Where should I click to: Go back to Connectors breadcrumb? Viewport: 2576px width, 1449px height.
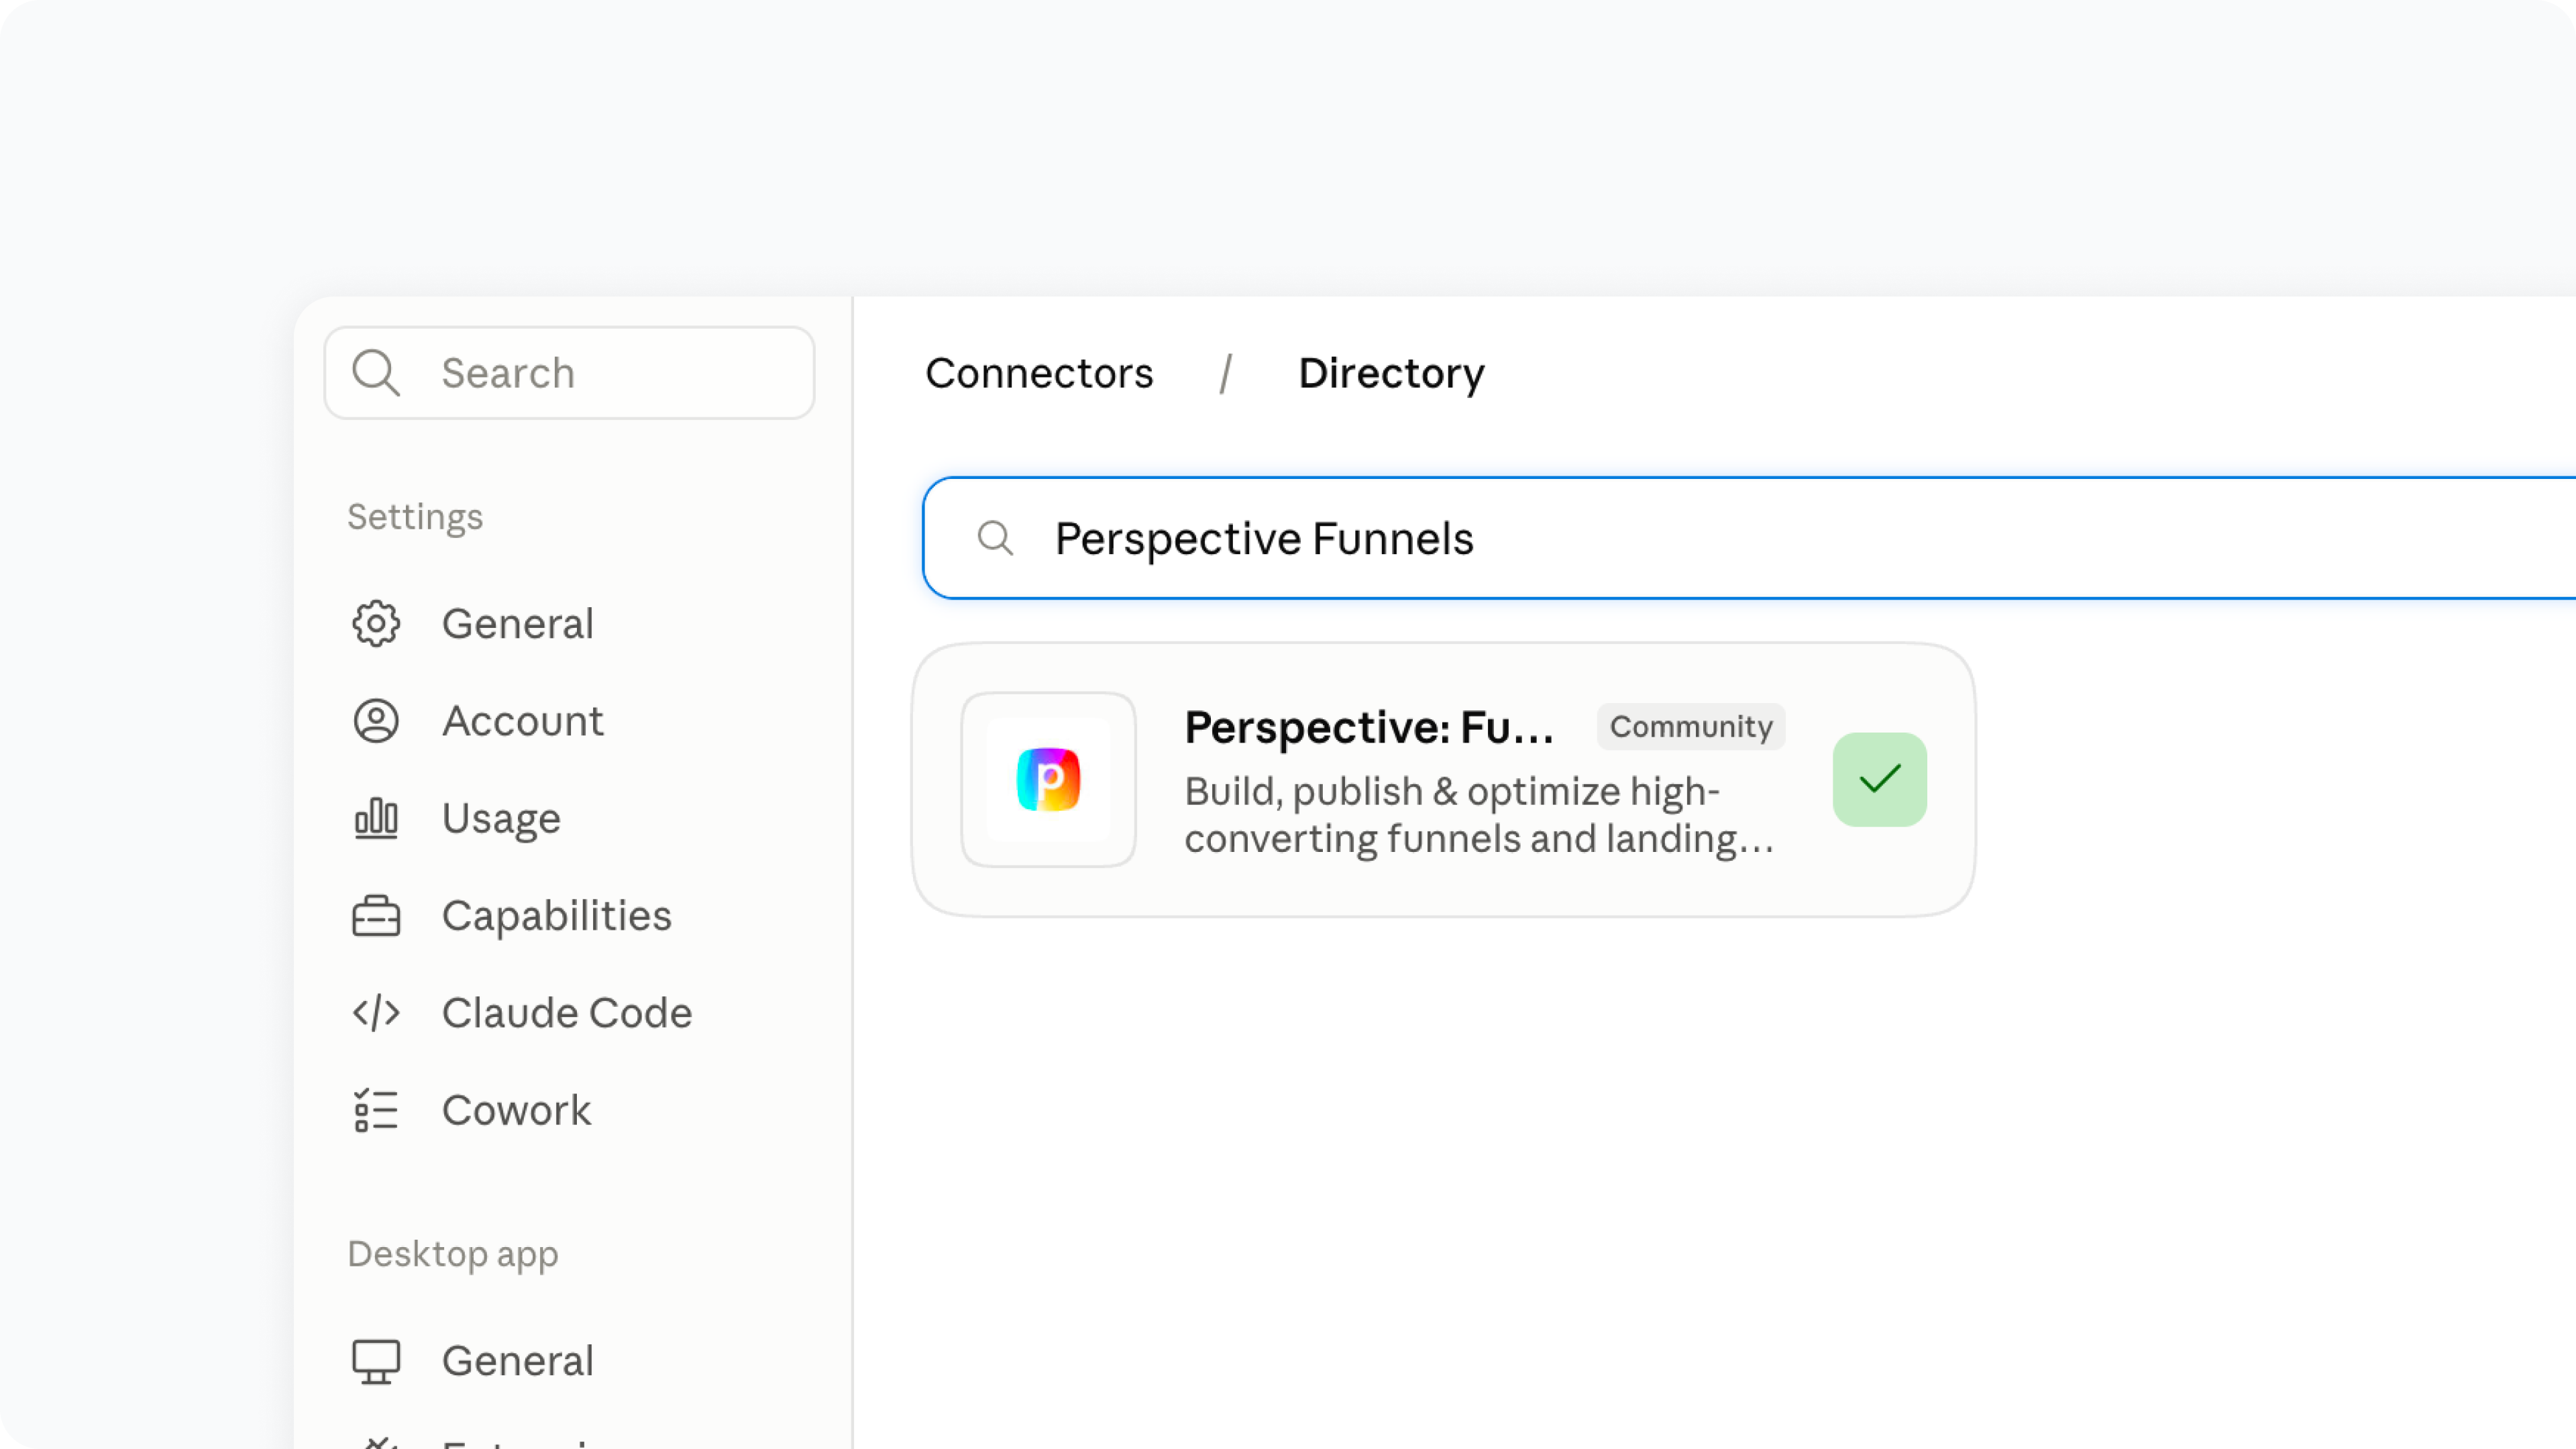coord(1039,373)
